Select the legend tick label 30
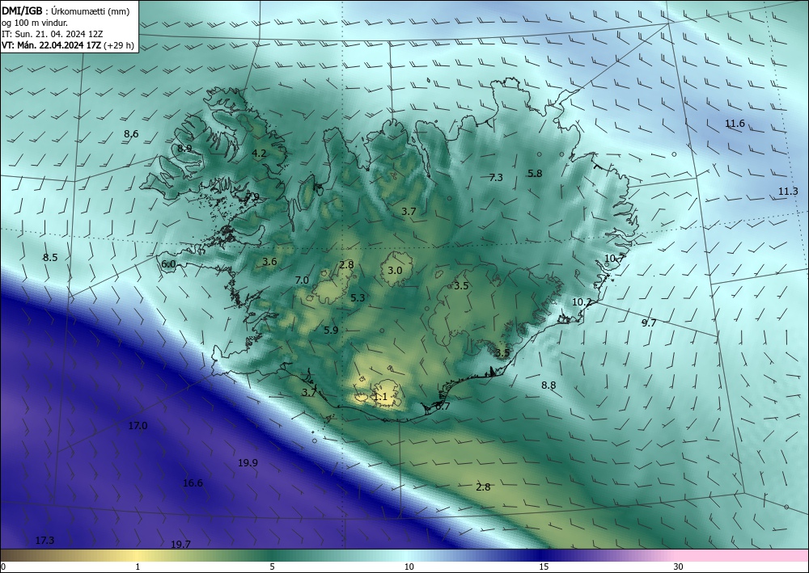This screenshot has height=573, width=809. [x=679, y=567]
